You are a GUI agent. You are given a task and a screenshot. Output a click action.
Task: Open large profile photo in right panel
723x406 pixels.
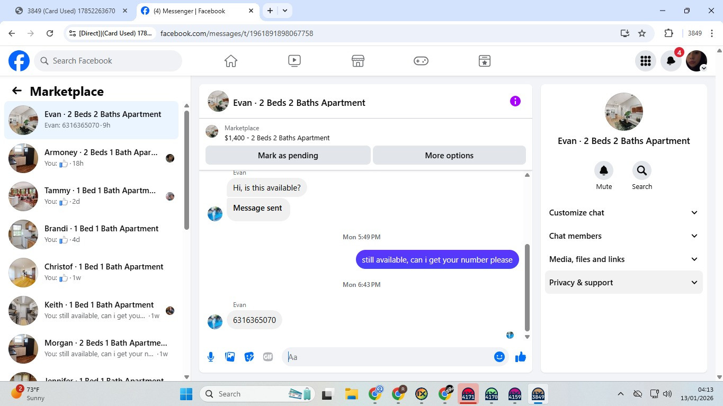(x=624, y=112)
